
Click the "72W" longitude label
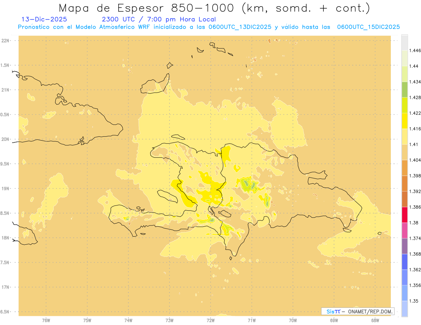[210, 321]
